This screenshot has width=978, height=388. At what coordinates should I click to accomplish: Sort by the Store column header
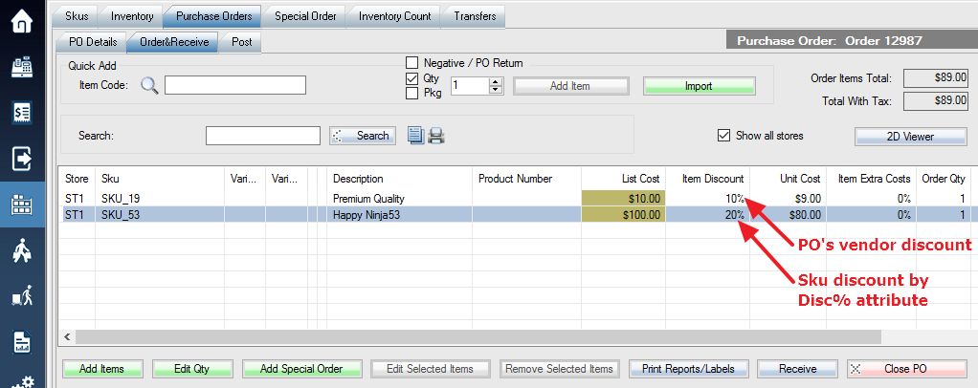(x=77, y=179)
